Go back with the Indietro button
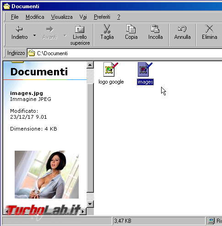Image resolution: width=222 pixels, height=226 pixels. click(x=20, y=33)
